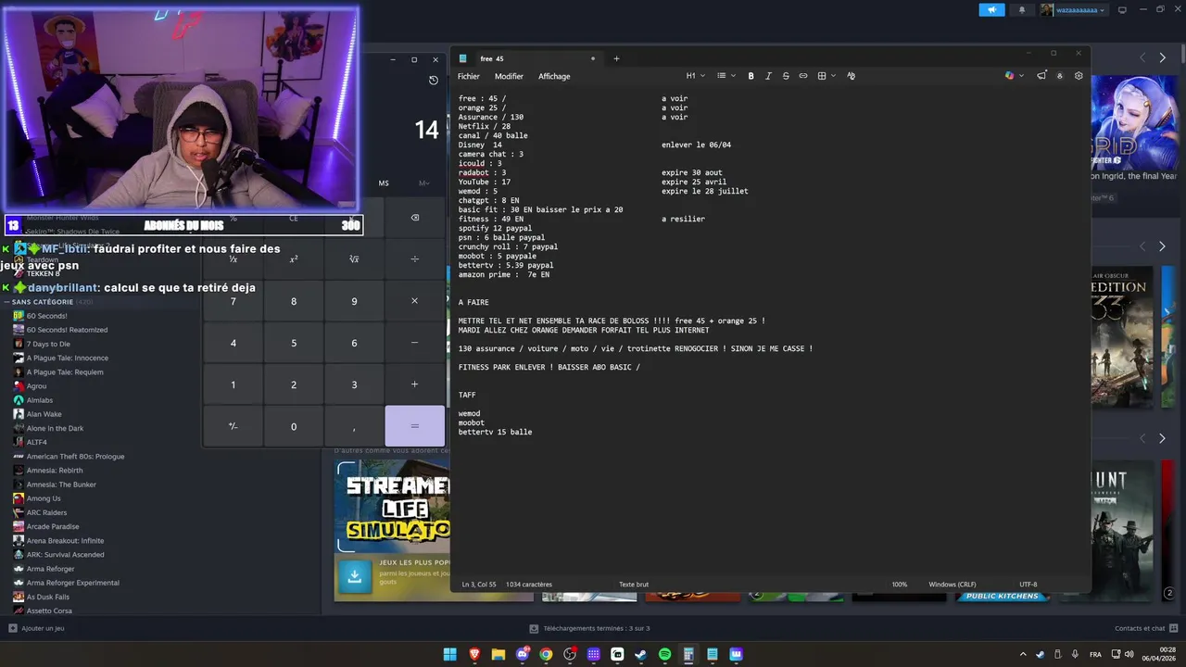1186x667 pixels.
Task: Click Calculator decimal comma key
Action: pyautogui.click(x=354, y=426)
